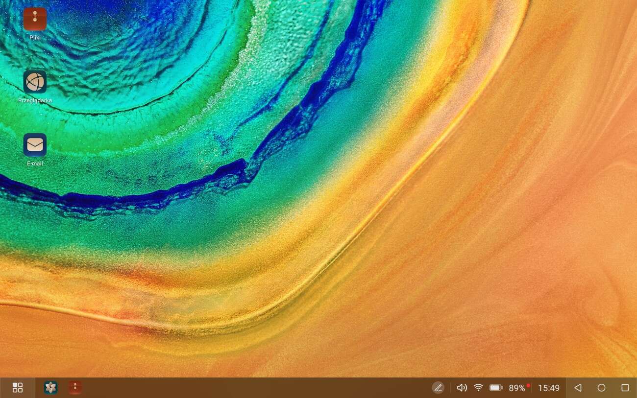637x398 pixels.
Task: Select the Pliki label text under its icon
Action: coord(34,37)
